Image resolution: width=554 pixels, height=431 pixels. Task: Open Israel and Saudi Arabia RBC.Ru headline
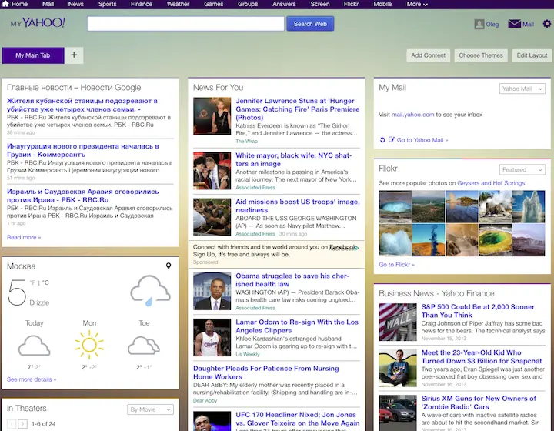[x=82, y=195]
